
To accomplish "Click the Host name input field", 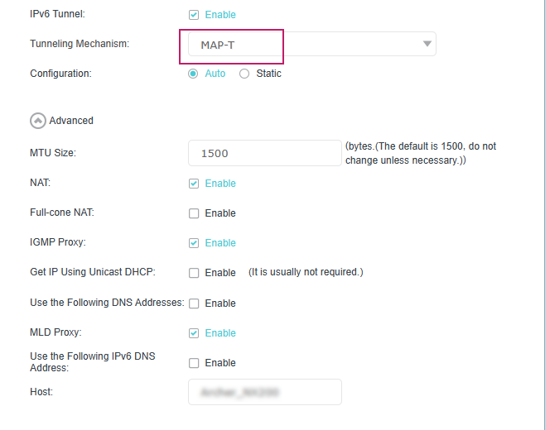I will tap(265, 392).
